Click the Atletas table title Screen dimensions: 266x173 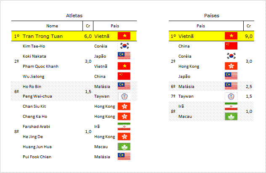(x=74, y=16)
